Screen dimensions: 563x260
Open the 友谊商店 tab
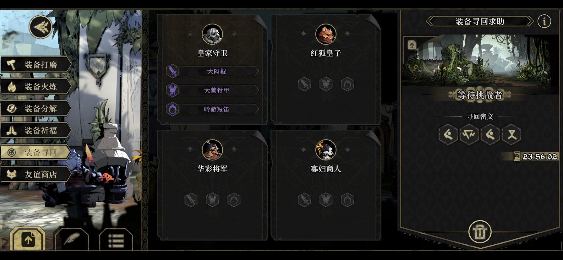click(36, 174)
